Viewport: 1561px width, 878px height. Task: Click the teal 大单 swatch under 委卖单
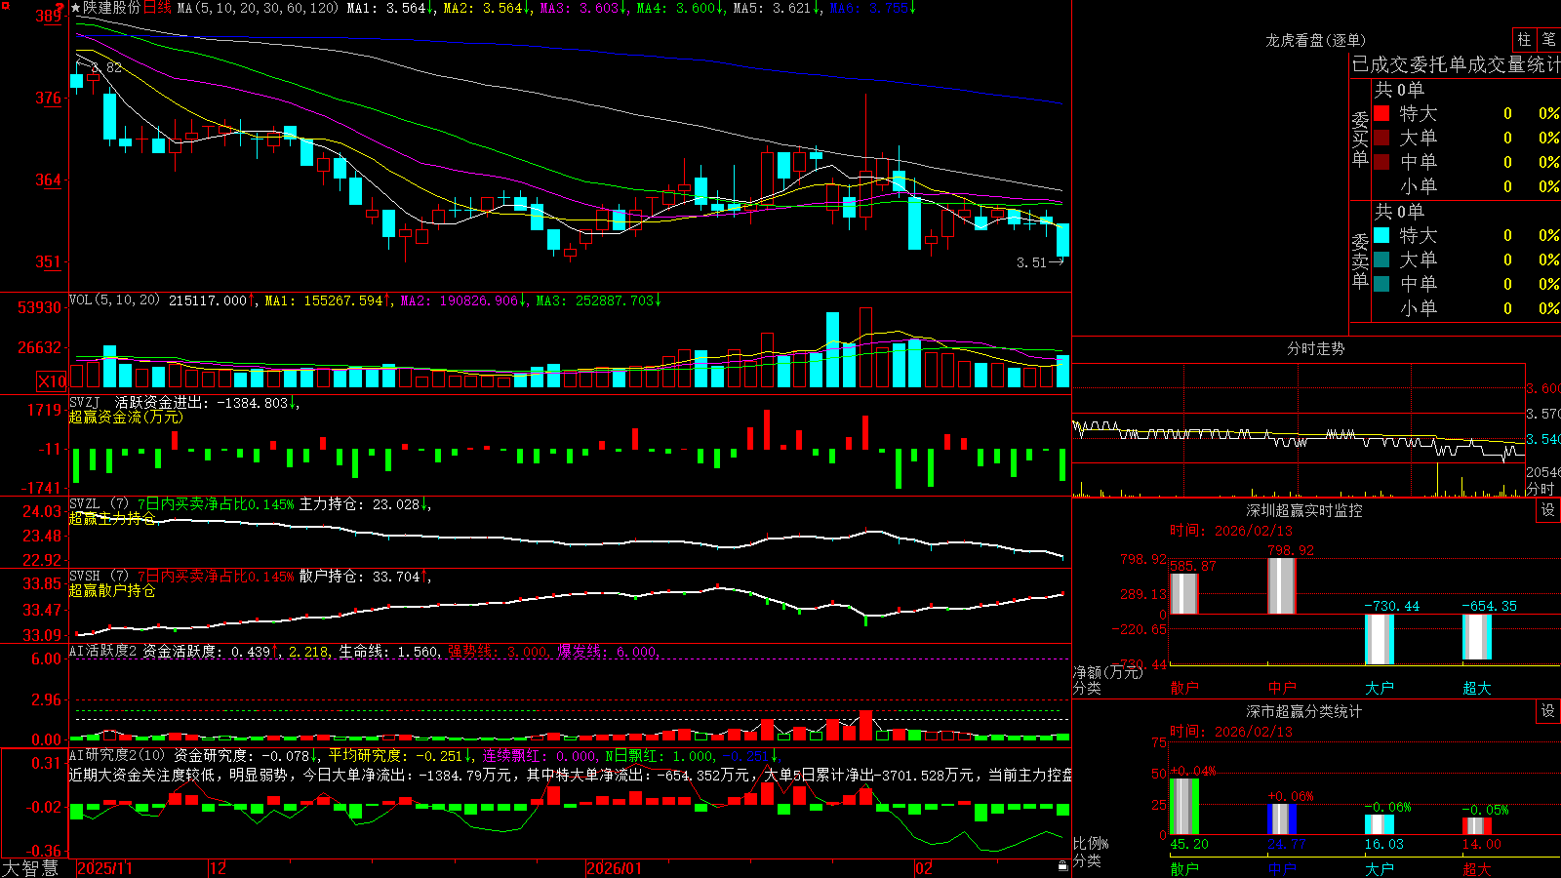1381,259
